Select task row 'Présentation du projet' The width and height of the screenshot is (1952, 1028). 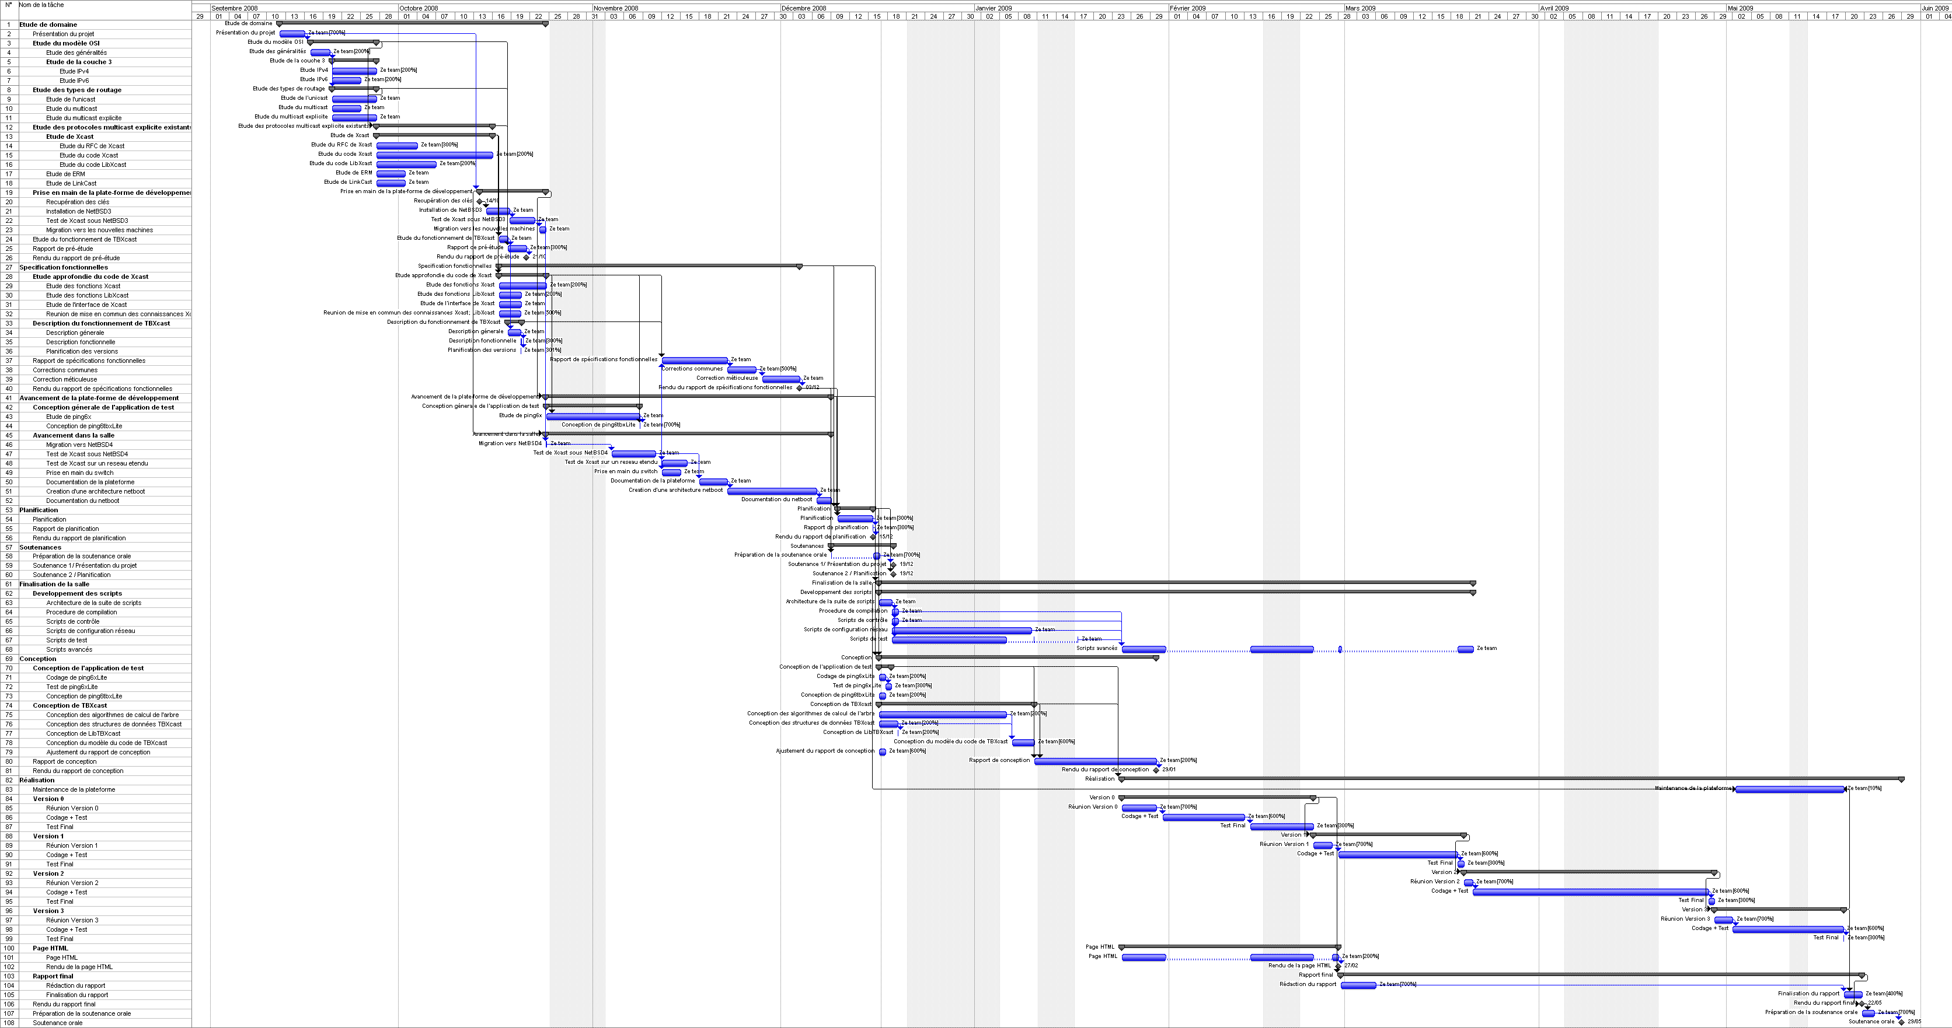(64, 34)
